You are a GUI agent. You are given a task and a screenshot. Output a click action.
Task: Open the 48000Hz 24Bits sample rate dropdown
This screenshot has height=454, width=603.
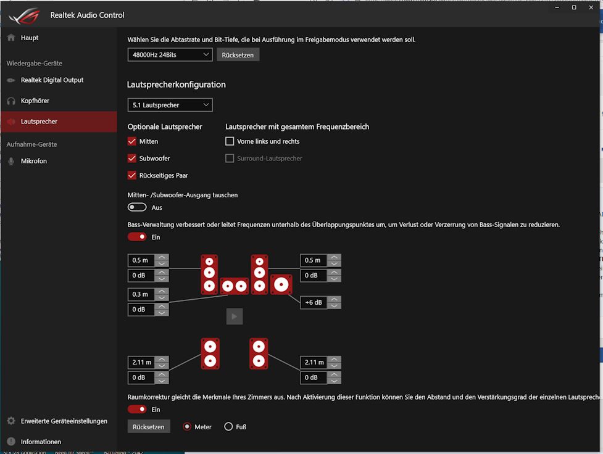pos(170,54)
